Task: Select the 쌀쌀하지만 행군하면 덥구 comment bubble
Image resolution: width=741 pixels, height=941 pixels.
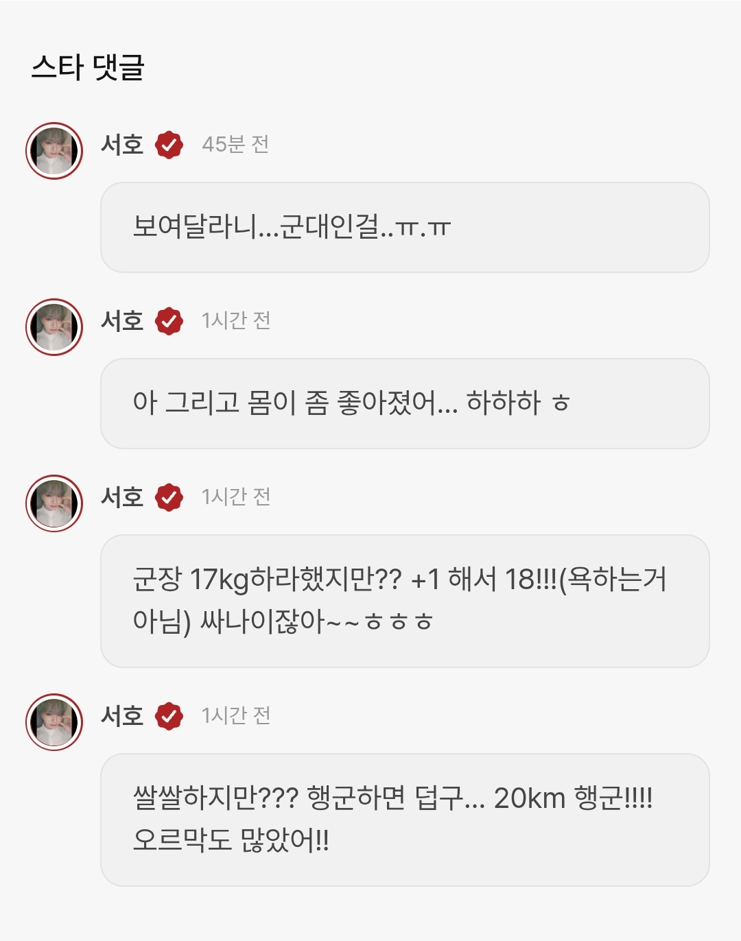Action: click(405, 820)
